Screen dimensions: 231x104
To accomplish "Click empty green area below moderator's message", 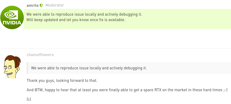I will (x=127, y=26).
